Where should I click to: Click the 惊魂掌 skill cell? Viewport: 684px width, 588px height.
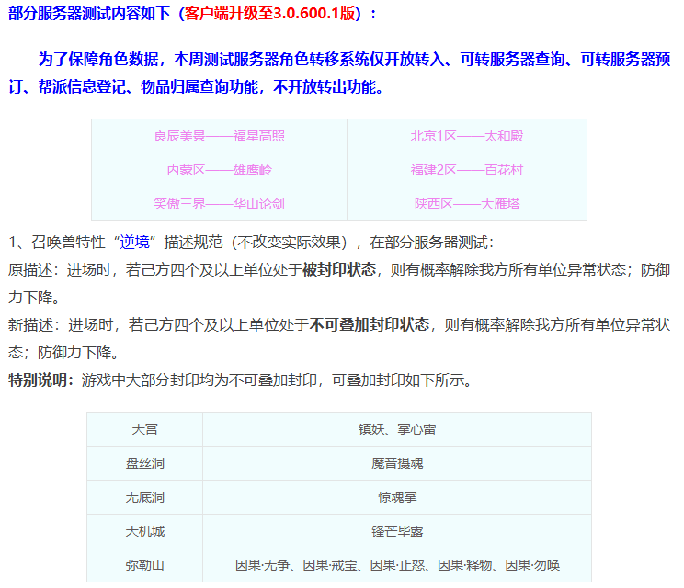(396, 497)
